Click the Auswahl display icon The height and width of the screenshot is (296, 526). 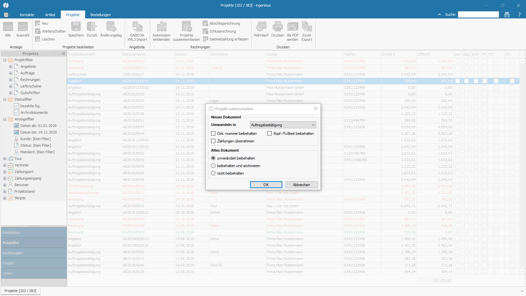23,27
